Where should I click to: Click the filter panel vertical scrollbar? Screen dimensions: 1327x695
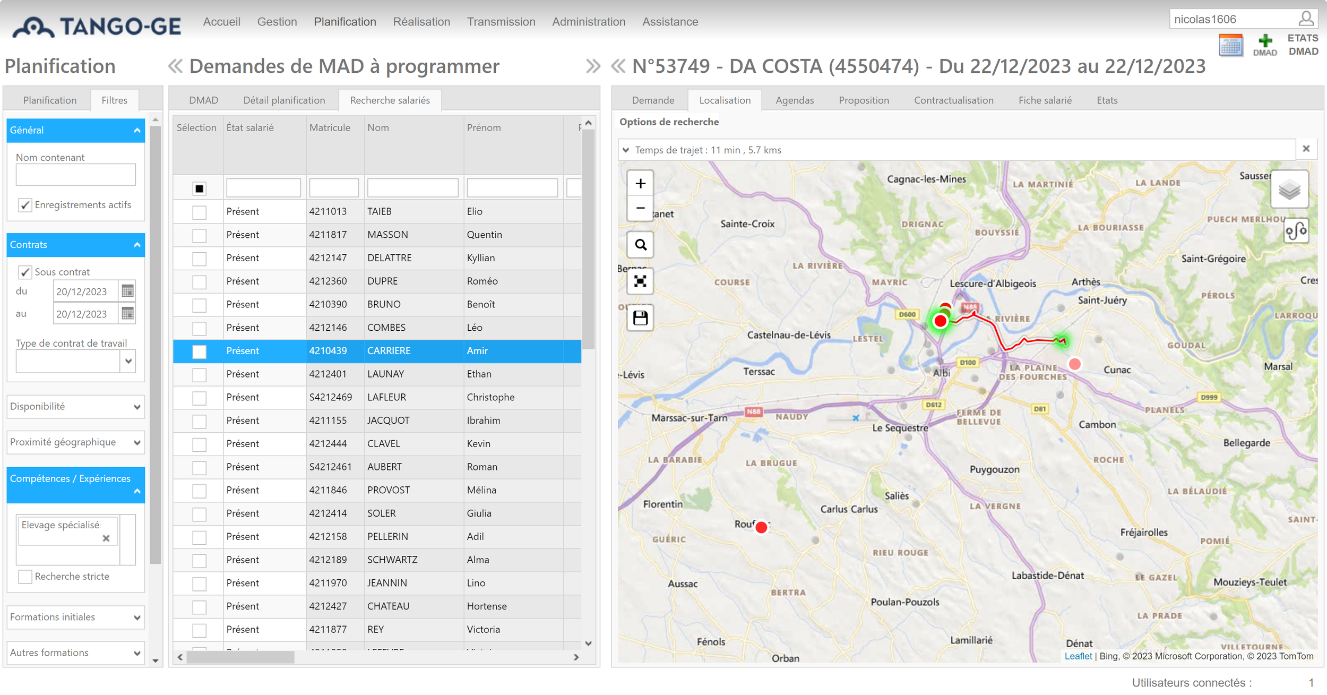155,345
